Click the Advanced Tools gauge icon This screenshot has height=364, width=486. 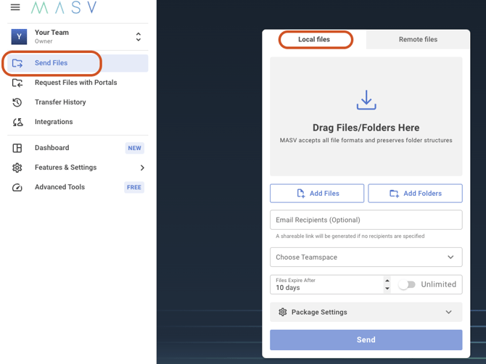tap(17, 187)
